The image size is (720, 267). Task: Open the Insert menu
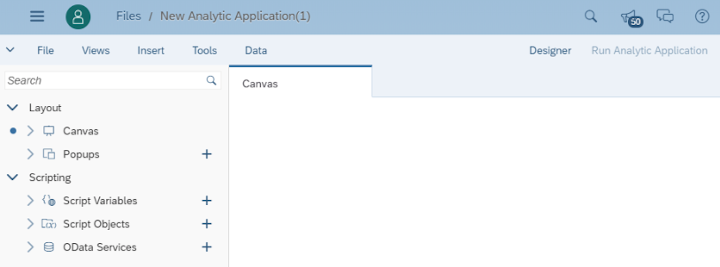pyautogui.click(x=150, y=51)
